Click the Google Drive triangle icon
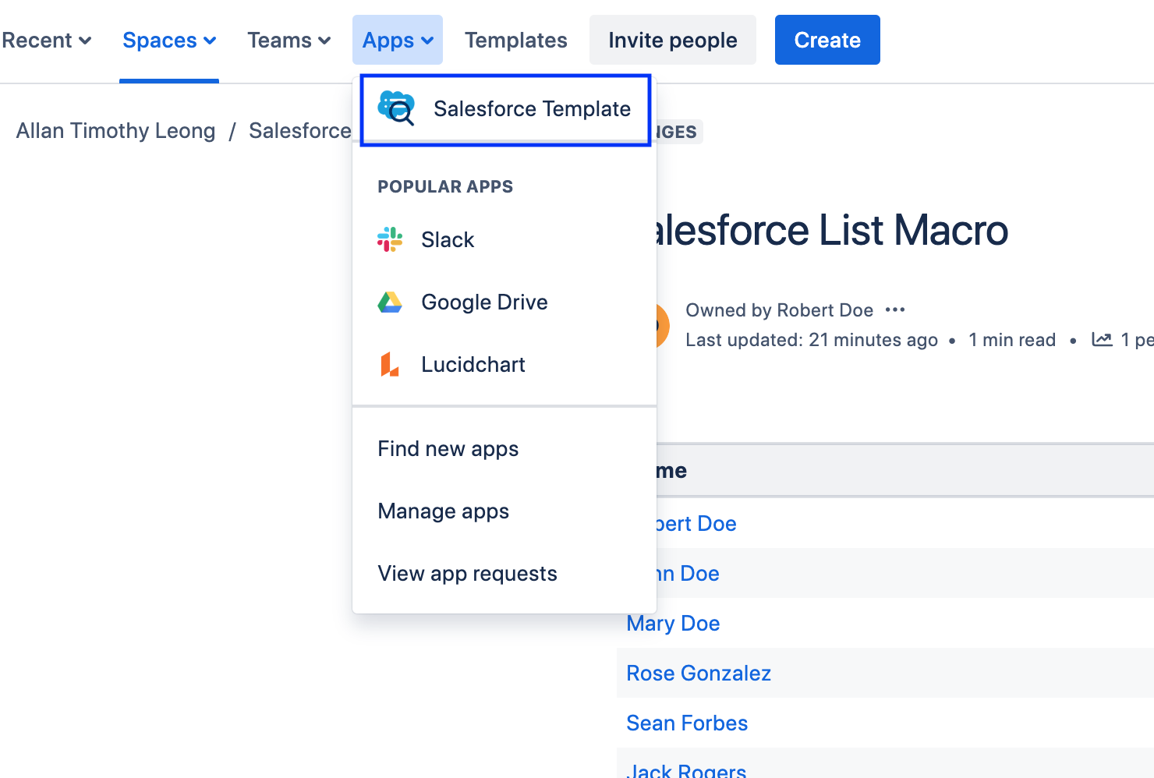1154x778 pixels. tap(390, 302)
